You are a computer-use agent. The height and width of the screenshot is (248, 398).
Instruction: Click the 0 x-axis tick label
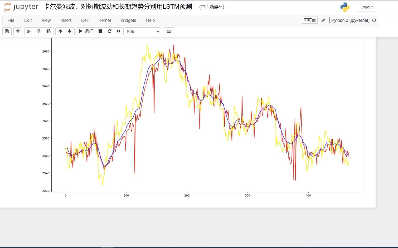point(66,195)
